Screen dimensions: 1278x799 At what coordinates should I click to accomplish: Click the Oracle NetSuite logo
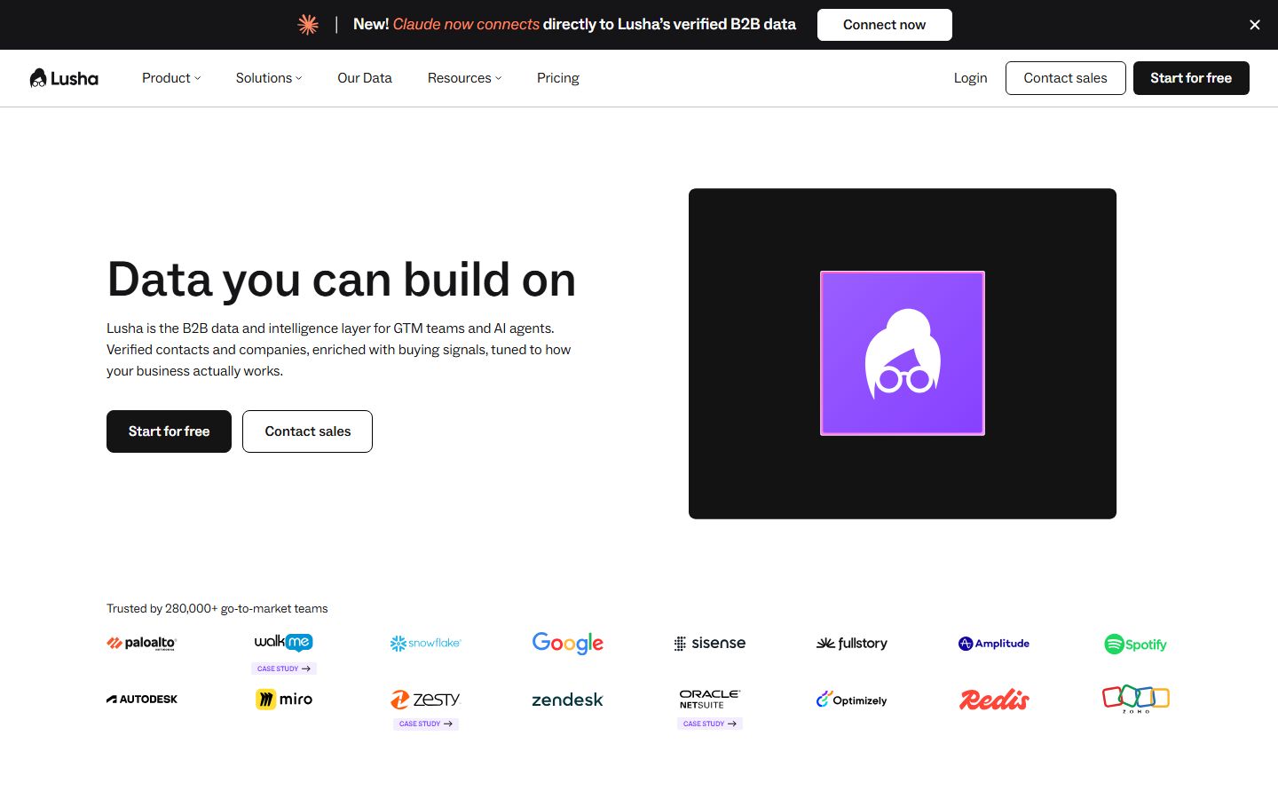coord(710,699)
